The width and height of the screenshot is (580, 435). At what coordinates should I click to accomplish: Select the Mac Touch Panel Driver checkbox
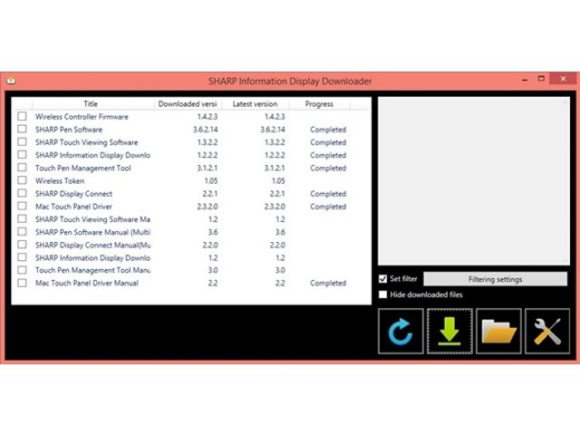(22, 206)
